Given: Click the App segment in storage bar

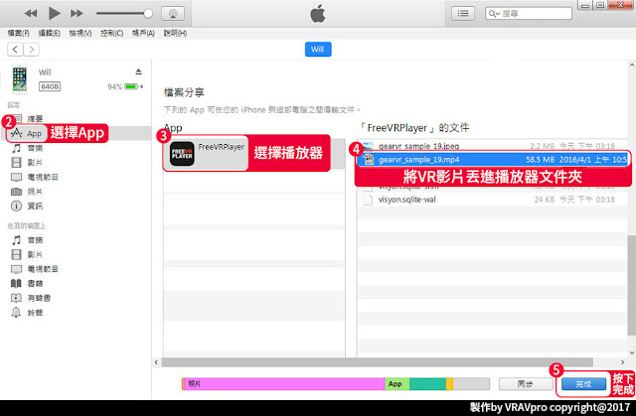Looking at the screenshot, I should pos(397,383).
